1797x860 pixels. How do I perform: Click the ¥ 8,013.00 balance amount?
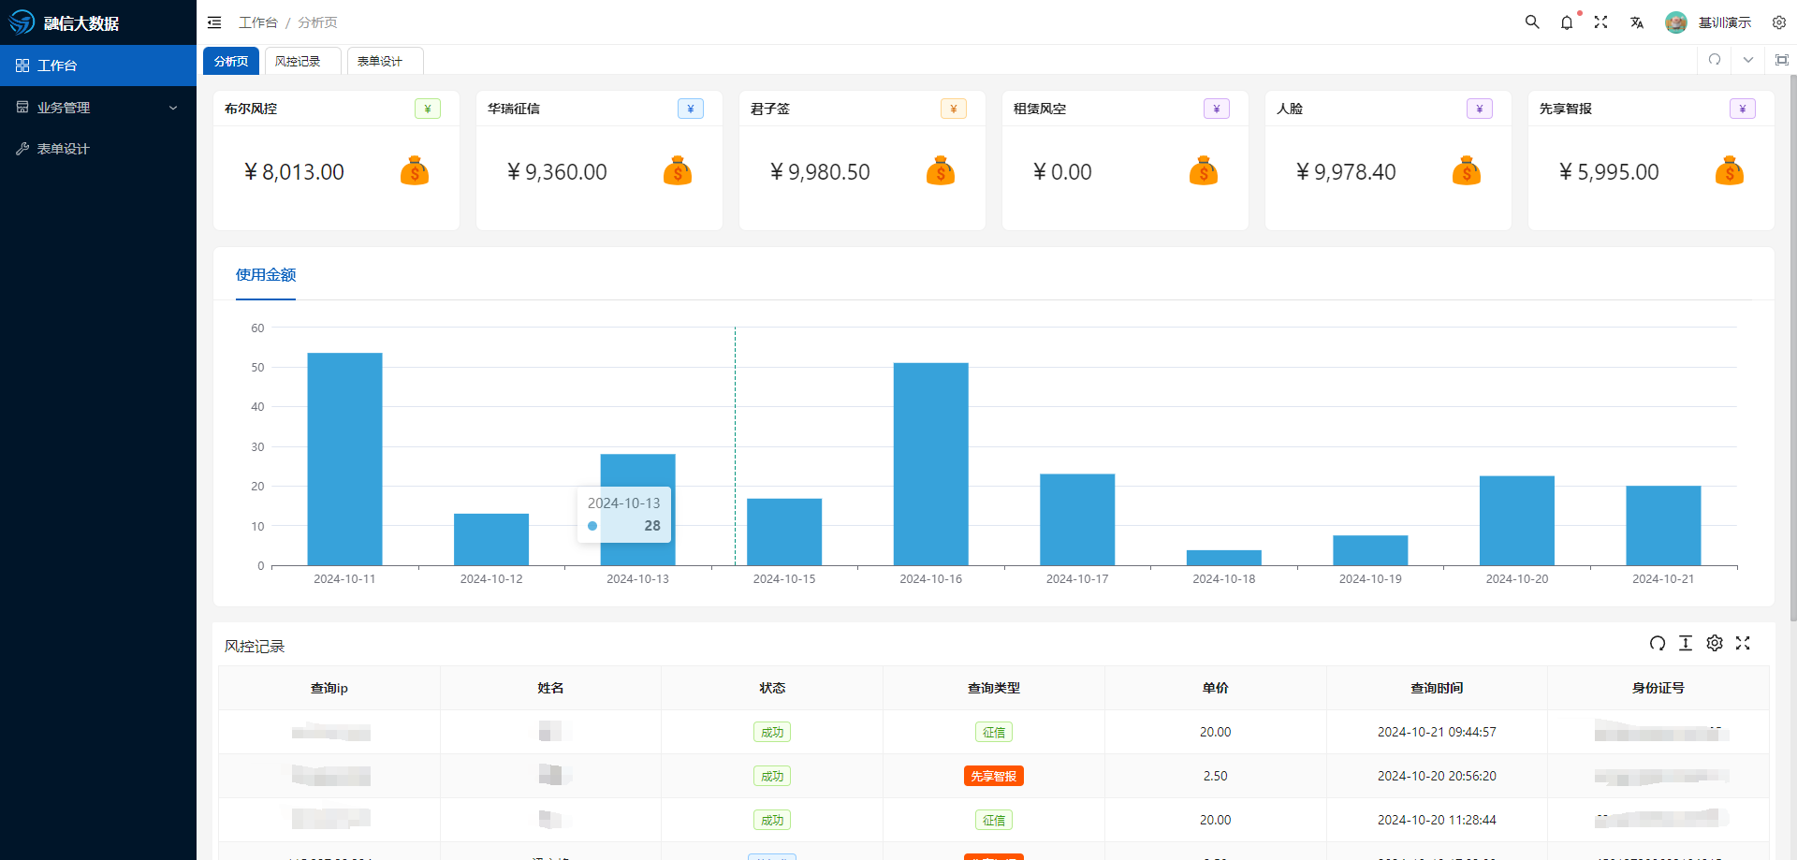pyautogui.click(x=294, y=172)
